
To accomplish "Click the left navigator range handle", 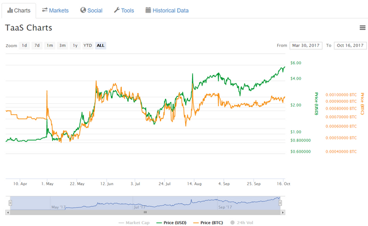I will (10, 203).
